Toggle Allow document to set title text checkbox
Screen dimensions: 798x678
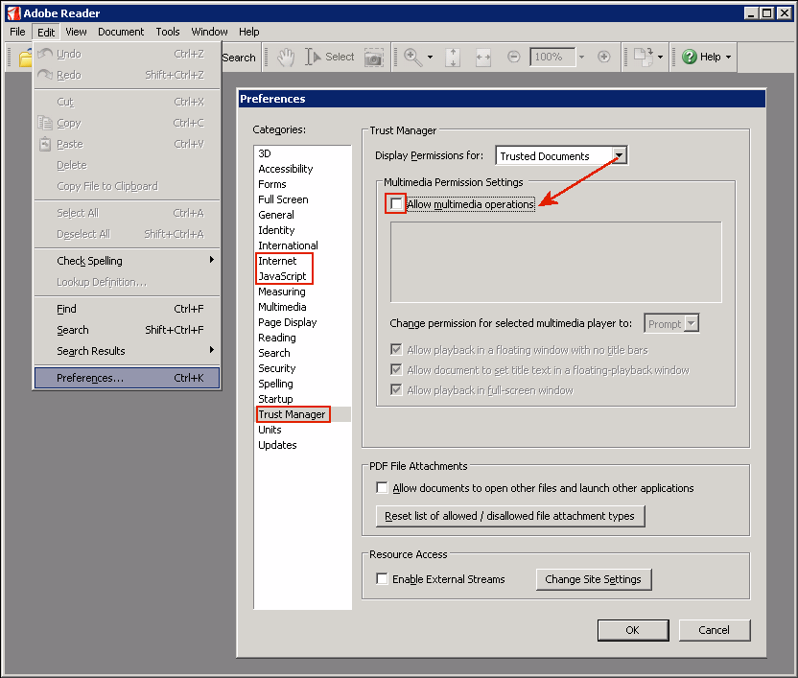click(x=396, y=369)
